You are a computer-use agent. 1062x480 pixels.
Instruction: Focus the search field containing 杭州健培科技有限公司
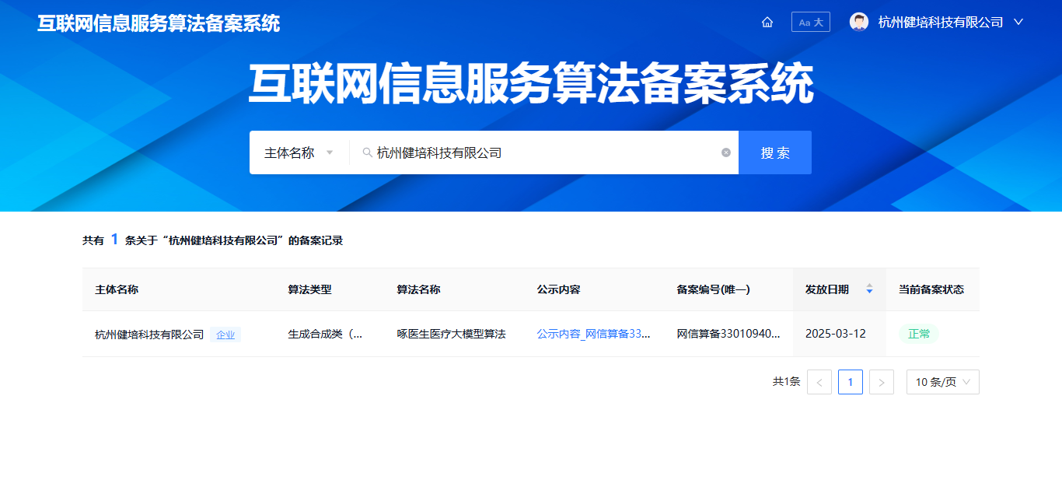pyautogui.click(x=544, y=153)
